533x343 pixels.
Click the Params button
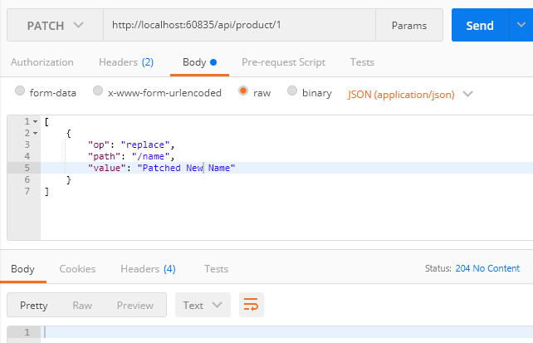click(x=408, y=26)
